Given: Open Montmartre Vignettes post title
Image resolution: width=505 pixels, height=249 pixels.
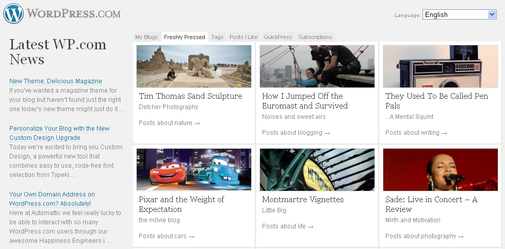Looking at the screenshot, I should tap(303, 200).
